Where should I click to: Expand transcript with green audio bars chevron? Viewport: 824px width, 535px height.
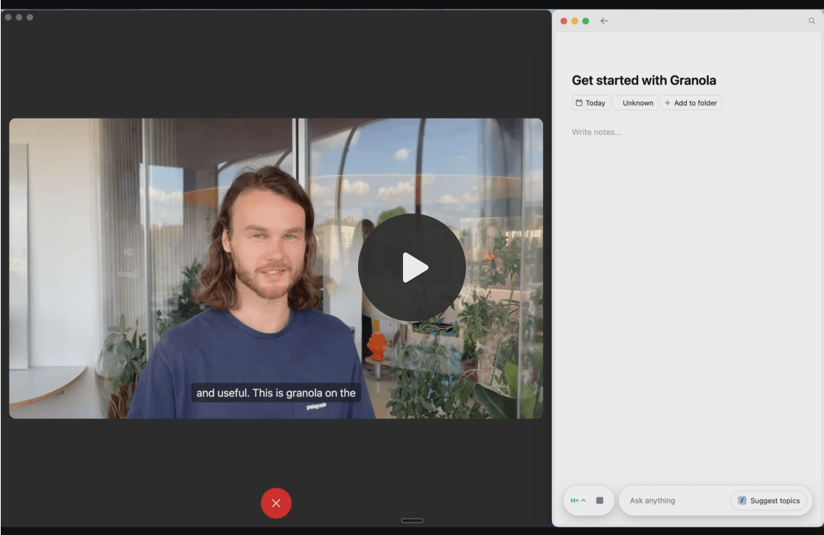(584, 501)
